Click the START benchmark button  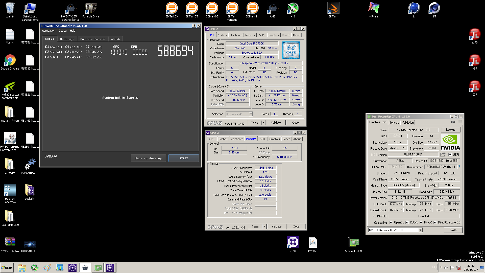(x=184, y=158)
